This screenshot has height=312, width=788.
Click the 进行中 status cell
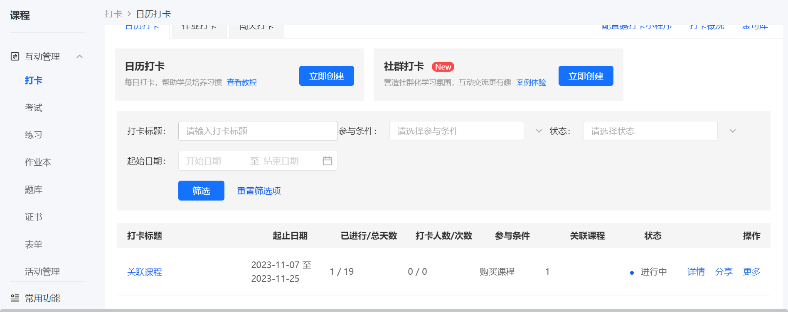(x=649, y=272)
